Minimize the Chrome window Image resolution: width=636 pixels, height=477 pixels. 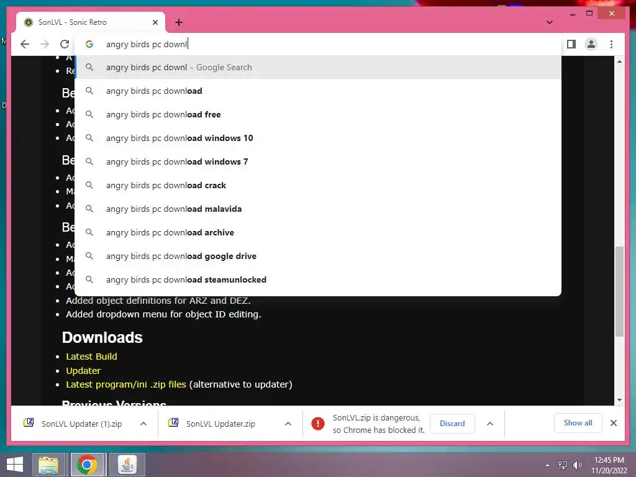(x=572, y=14)
